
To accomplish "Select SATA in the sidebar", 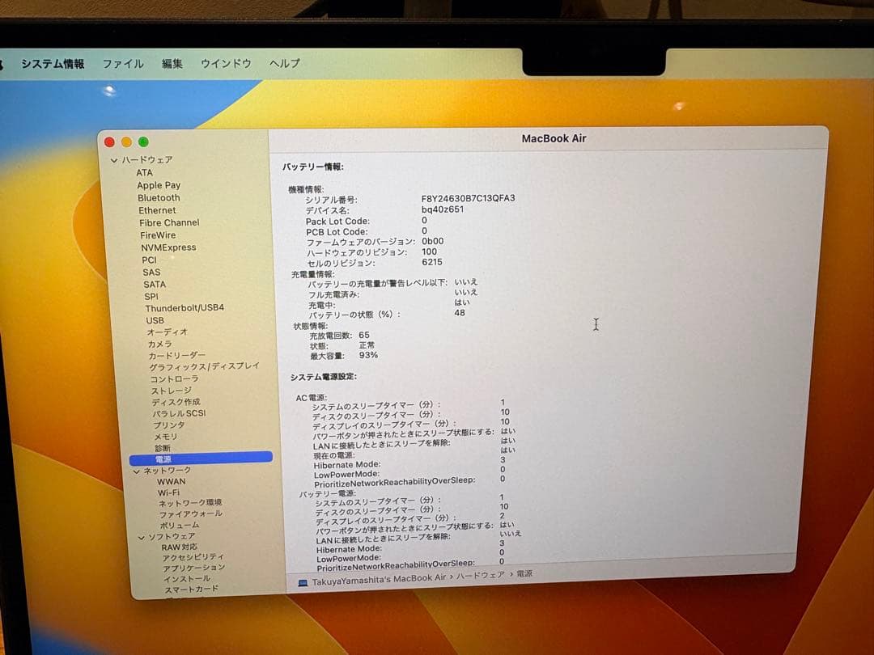I will [155, 285].
